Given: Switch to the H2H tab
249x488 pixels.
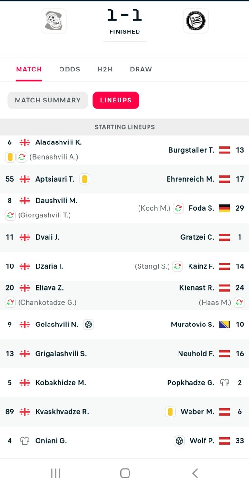Looking at the screenshot, I should 105,69.
